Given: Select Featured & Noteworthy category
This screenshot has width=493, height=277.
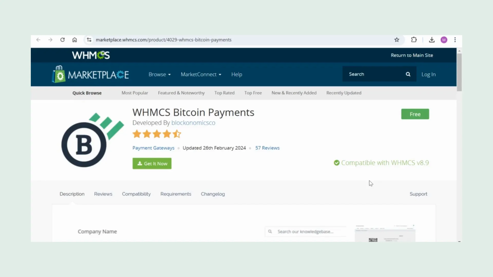Looking at the screenshot, I should click(x=181, y=93).
